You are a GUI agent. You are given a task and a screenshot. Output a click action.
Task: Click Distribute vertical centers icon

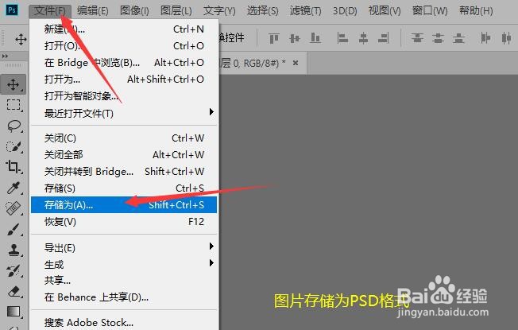click(x=438, y=38)
